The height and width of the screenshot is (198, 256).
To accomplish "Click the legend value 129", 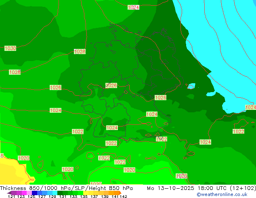I will (52, 196).
